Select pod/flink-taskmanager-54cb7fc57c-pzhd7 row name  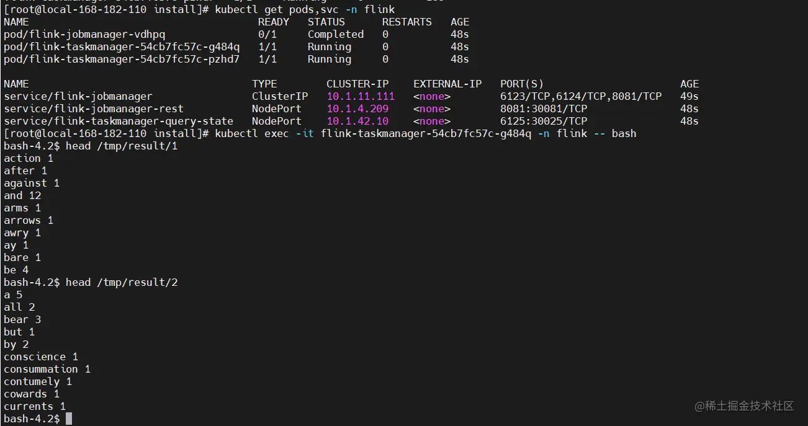click(x=122, y=60)
